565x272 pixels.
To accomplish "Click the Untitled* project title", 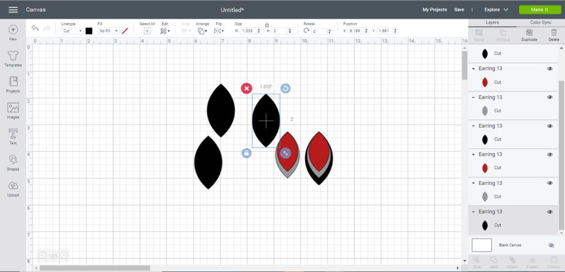I will [x=232, y=10].
